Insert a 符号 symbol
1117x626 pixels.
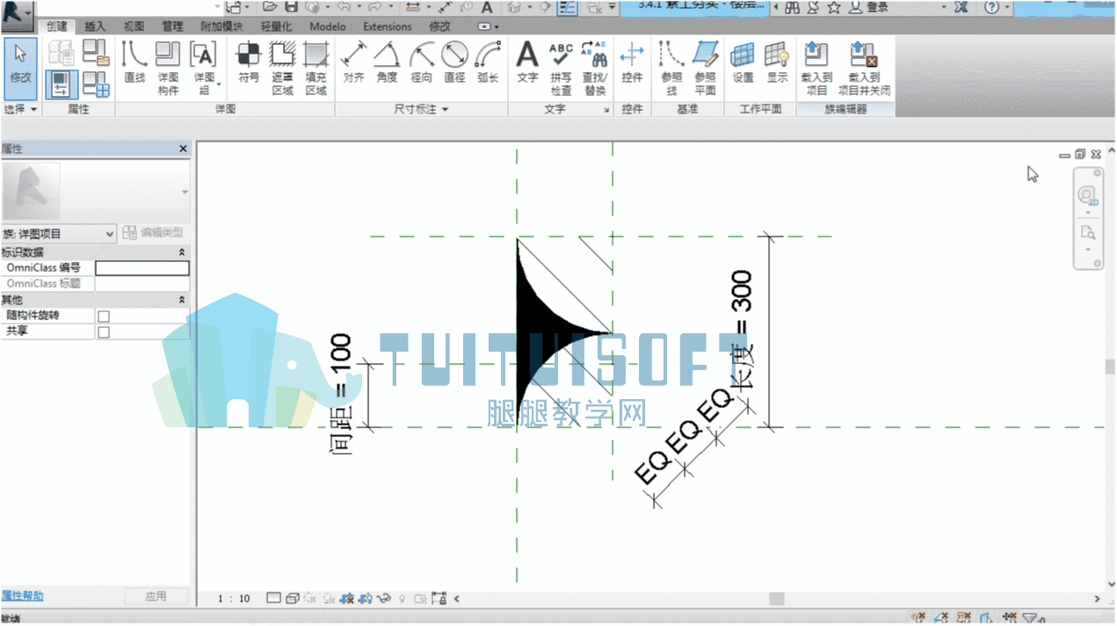tap(249, 63)
